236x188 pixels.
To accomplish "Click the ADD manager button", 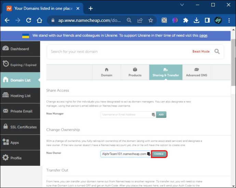I will coord(161,115).
